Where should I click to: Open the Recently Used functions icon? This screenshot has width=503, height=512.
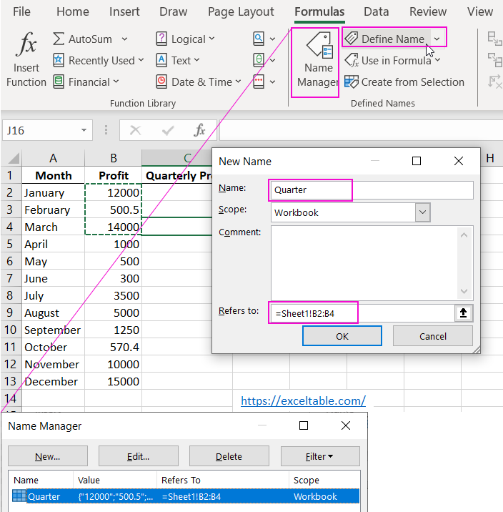click(x=59, y=61)
